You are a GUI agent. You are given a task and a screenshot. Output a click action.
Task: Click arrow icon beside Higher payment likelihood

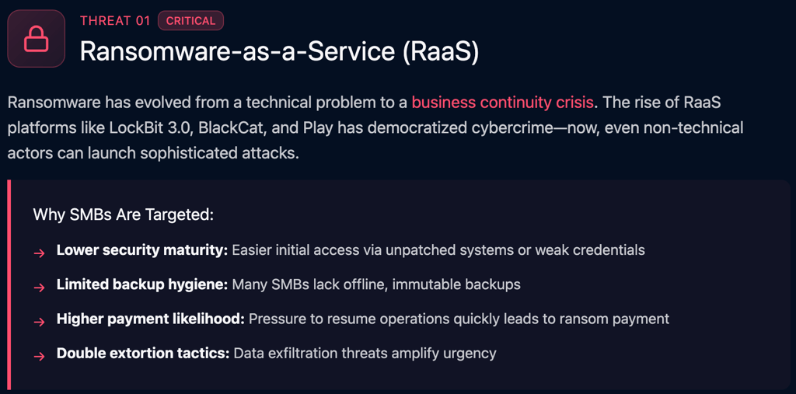coord(40,323)
